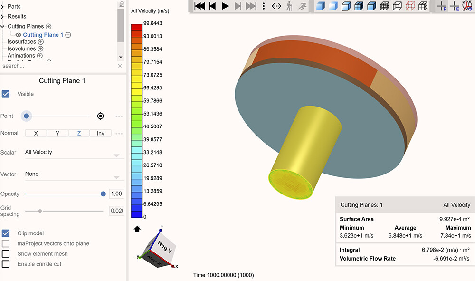Uncheck the Visible checkbox
This screenshot has height=281, width=475.
6,94
